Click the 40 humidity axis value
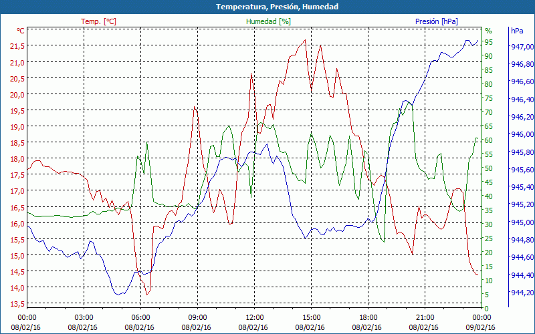This screenshot has height=334, width=535. 489,196
